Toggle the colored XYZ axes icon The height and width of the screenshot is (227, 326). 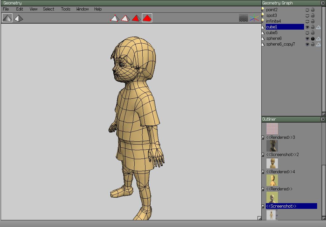[254, 18]
